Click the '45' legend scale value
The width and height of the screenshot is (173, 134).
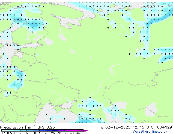point(78,133)
